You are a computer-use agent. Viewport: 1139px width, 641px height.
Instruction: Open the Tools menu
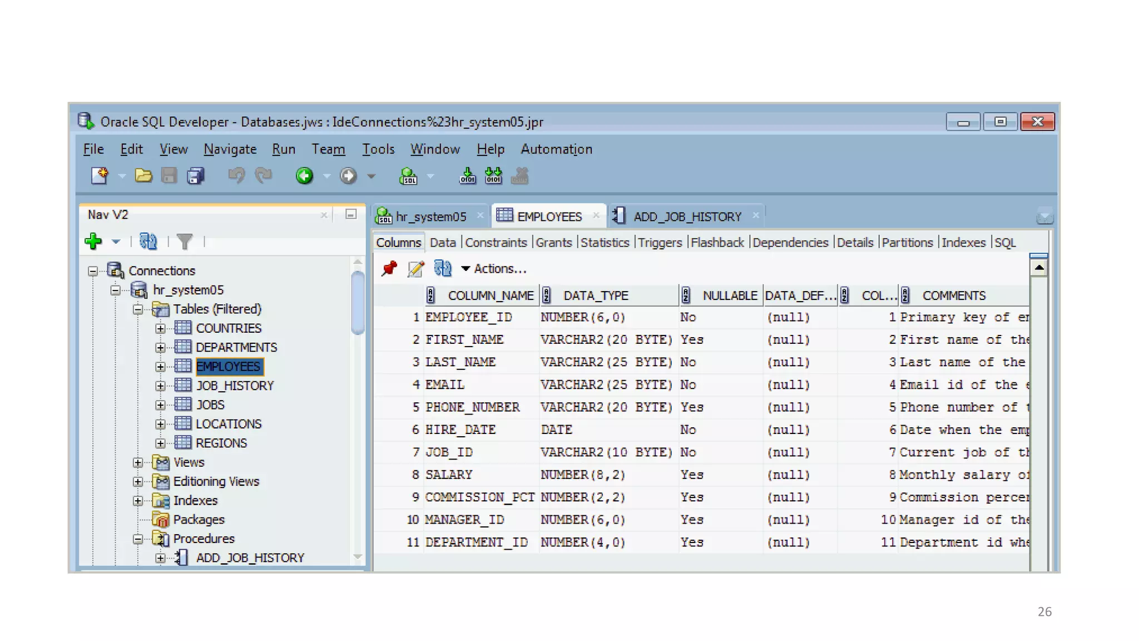[378, 149]
